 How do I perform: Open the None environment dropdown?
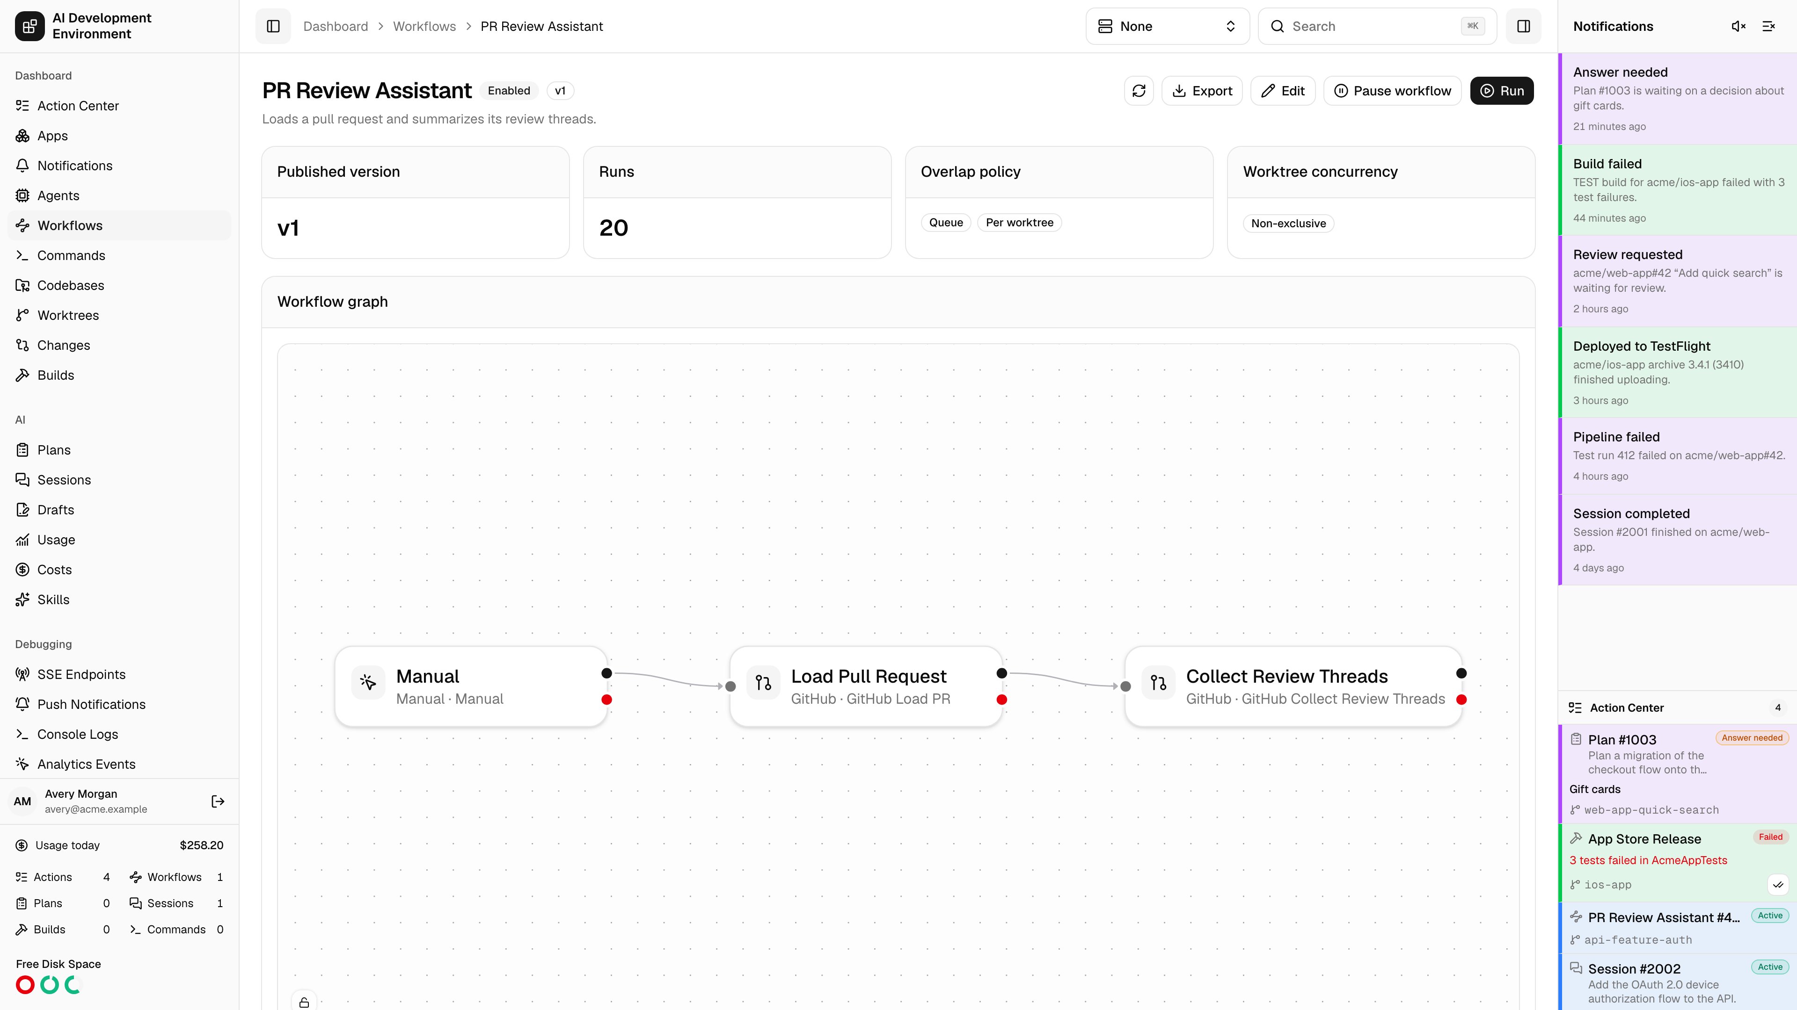[1167, 27]
